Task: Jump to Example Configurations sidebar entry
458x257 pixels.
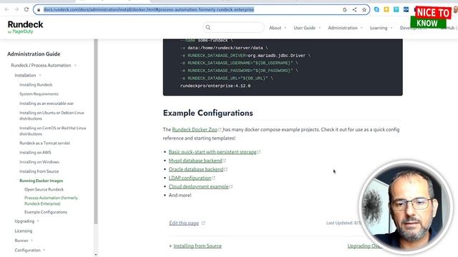Action: [x=46, y=212]
